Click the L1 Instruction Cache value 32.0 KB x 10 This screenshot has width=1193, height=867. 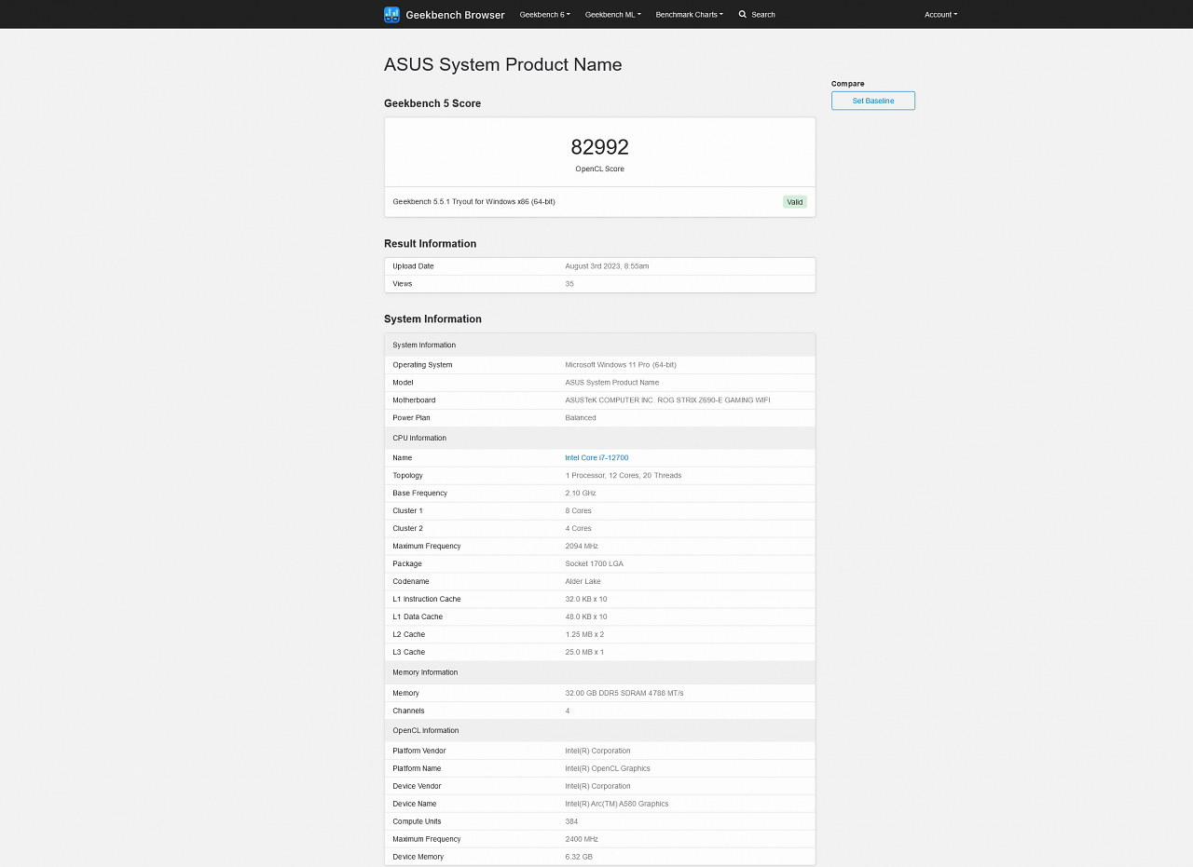click(586, 599)
